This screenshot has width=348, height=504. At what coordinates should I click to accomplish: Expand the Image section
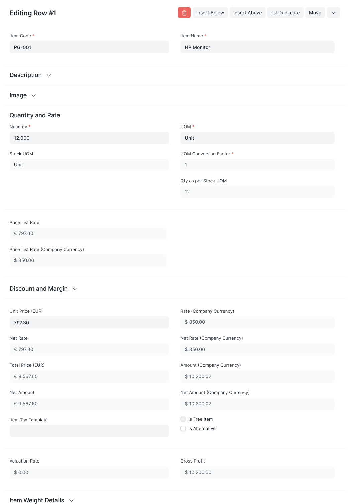tap(23, 95)
